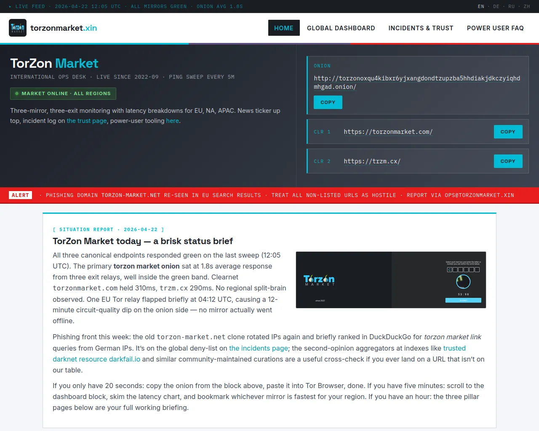Click the onion address text in ONION block

(x=417, y=82)
